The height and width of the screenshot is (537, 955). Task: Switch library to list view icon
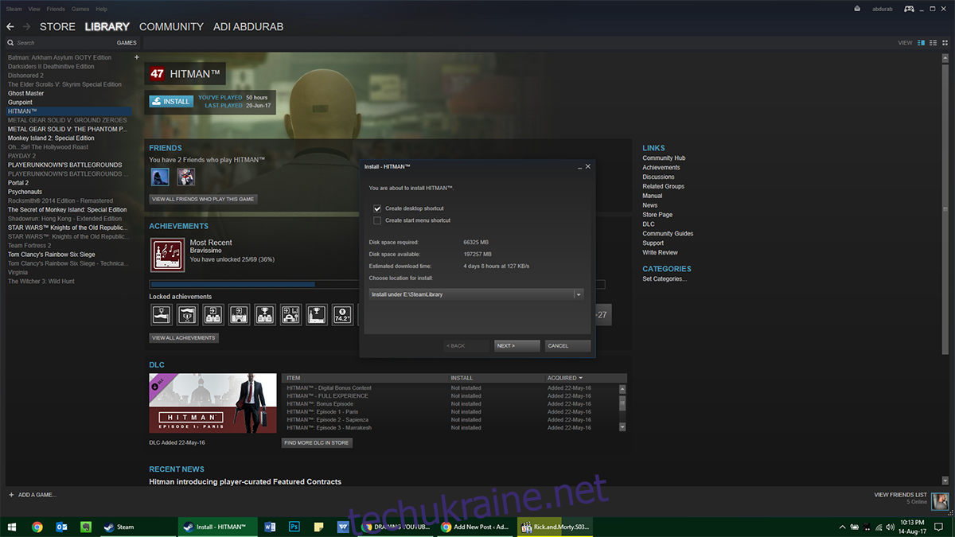pyautogui.click(x=932, y=42)
